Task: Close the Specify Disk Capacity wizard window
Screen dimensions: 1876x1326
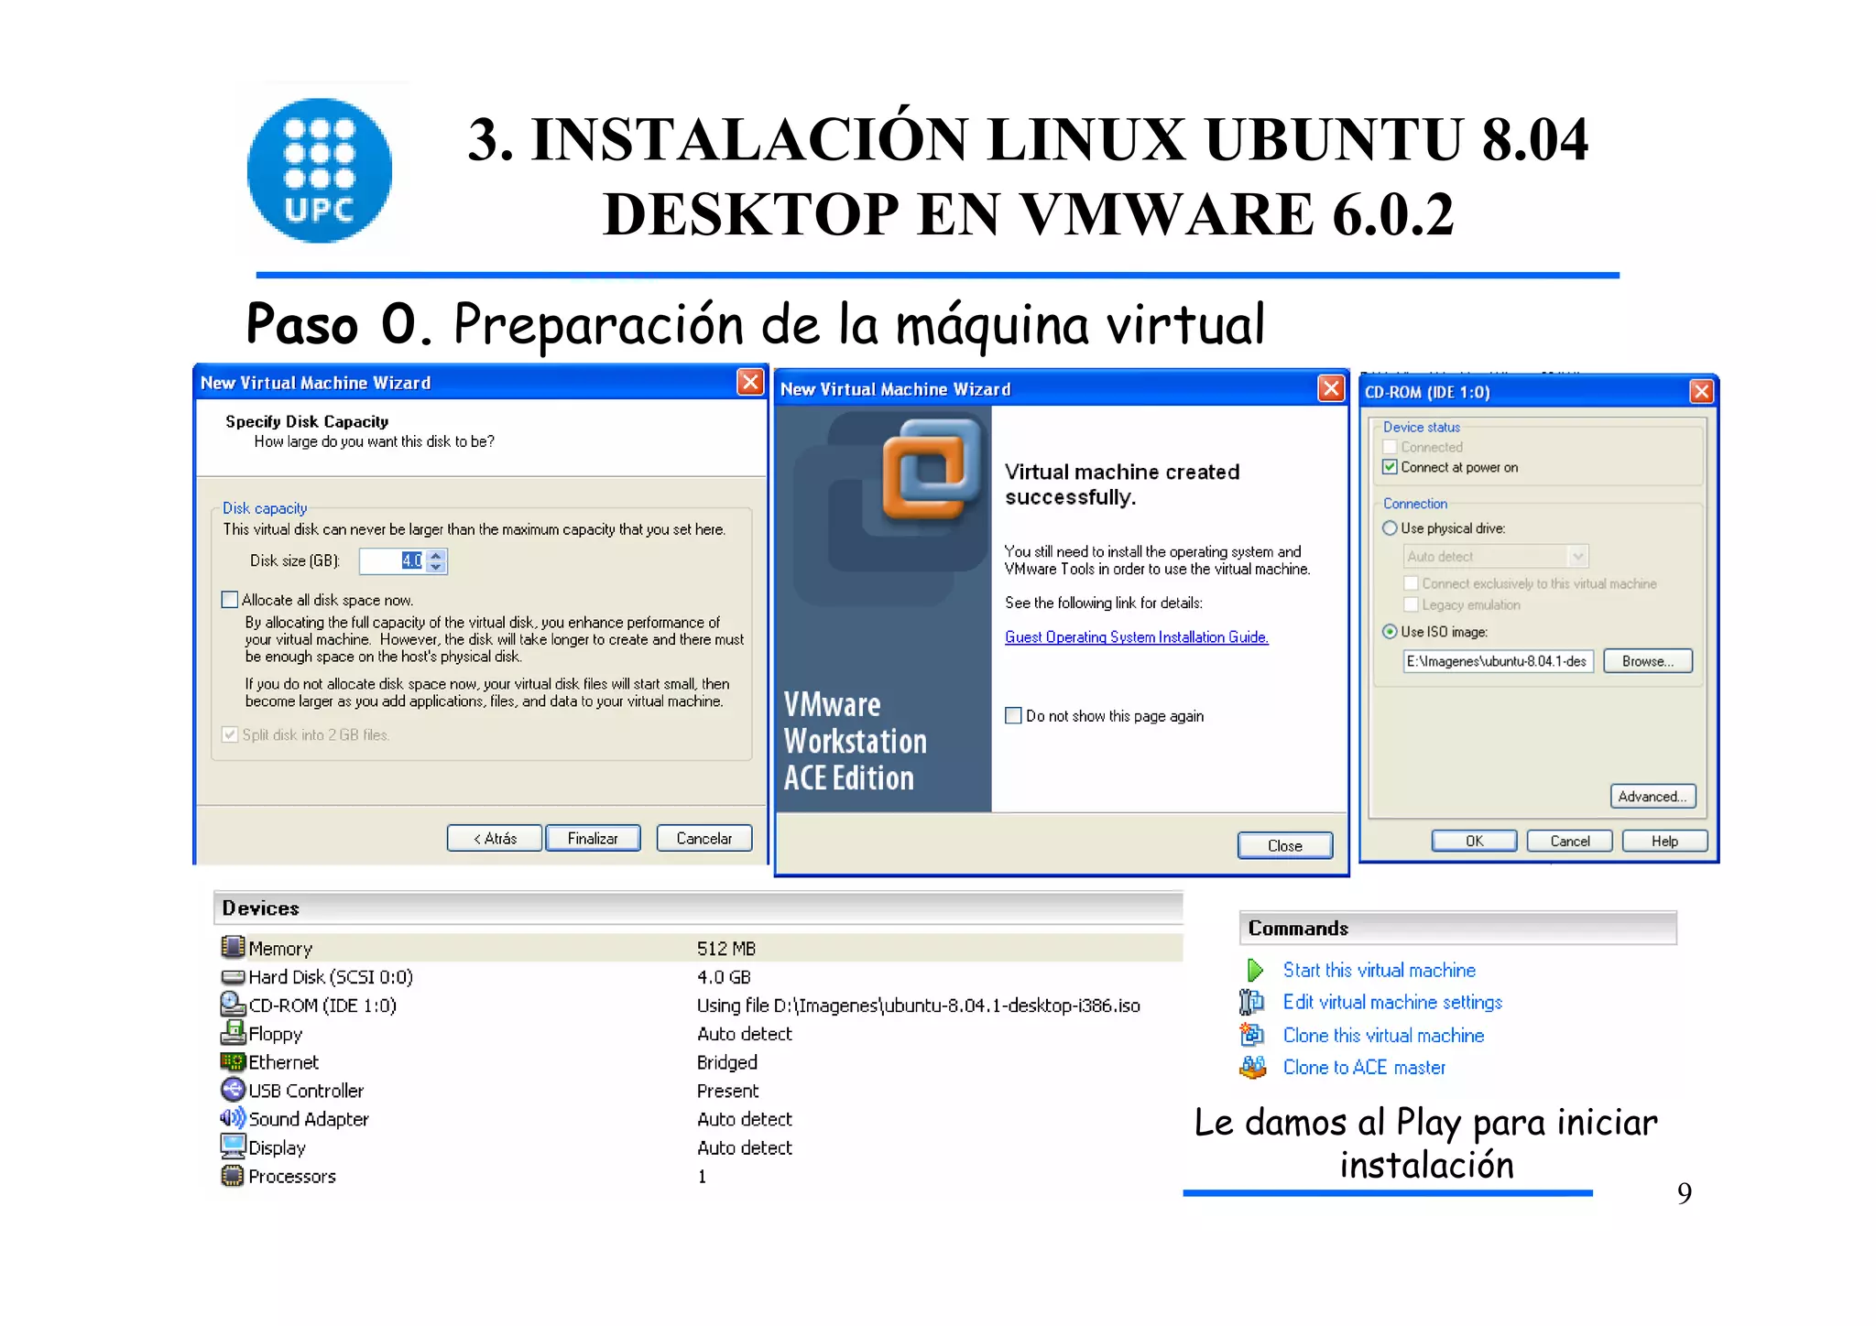Action: tap(750, 382)
